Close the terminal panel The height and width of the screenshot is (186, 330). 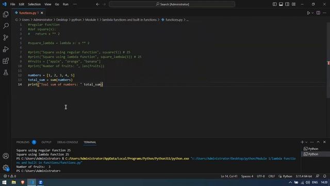pyautogui.click(x=324, y=142)
